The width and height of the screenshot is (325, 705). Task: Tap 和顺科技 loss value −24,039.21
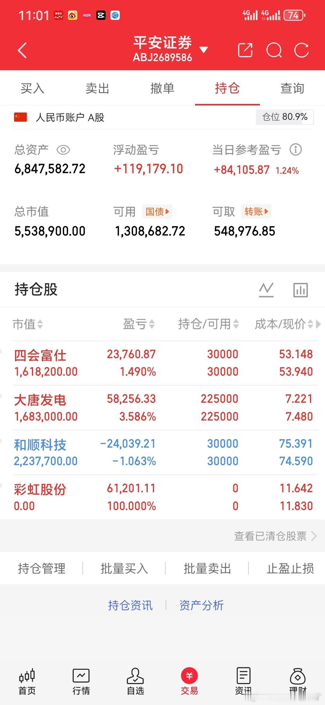coord(128,443)
